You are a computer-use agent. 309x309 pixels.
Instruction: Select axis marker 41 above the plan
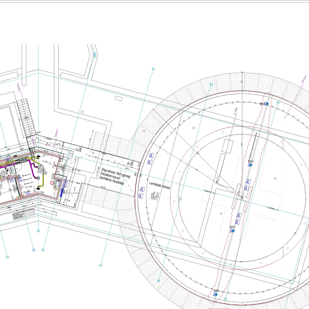(x=153, y=69)
